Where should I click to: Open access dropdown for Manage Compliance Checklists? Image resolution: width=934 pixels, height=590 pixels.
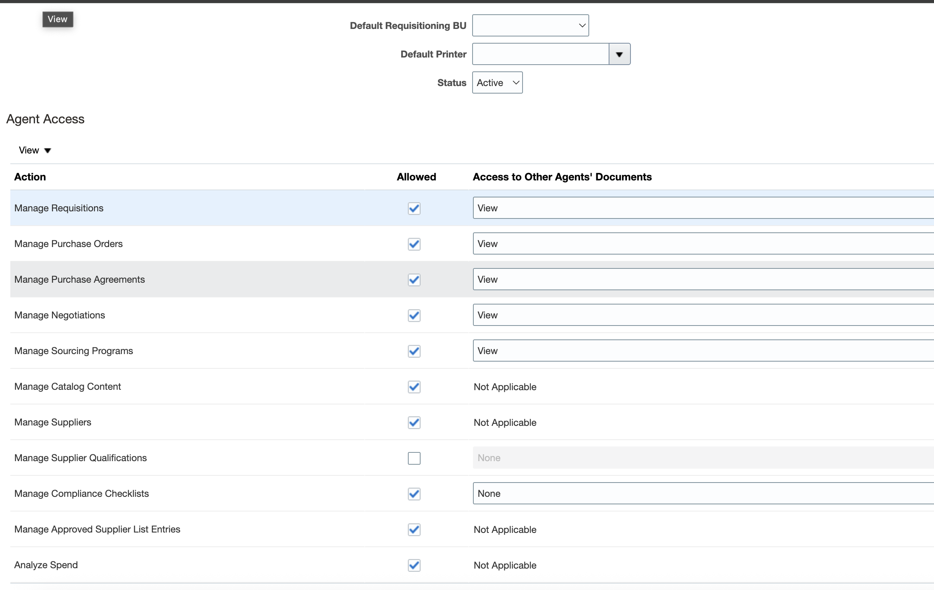(702, 494)
